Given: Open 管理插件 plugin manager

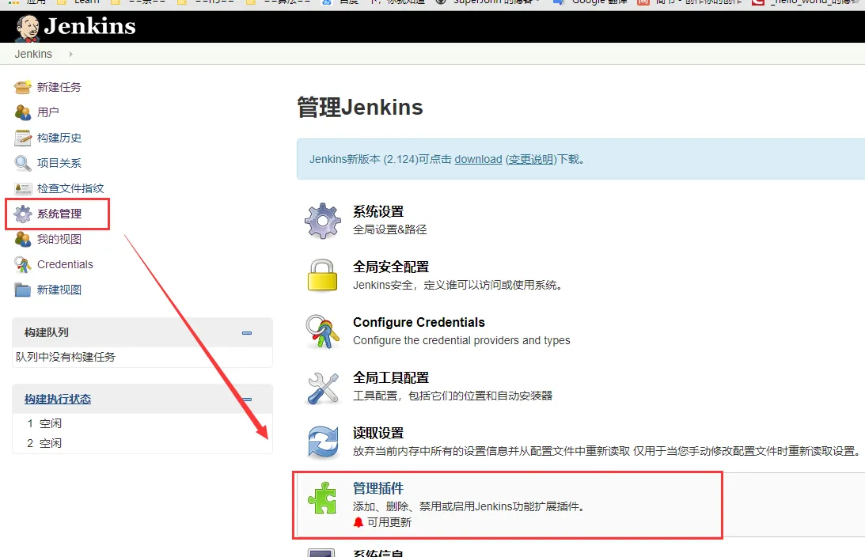Looking at the screenshot, I should point(378,489).
